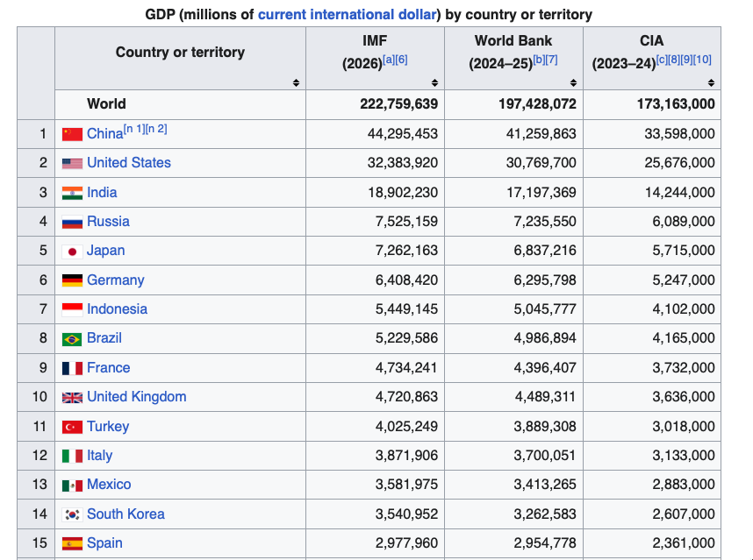
Task: Click the Turkey flag icon
Action: point(72,427)
